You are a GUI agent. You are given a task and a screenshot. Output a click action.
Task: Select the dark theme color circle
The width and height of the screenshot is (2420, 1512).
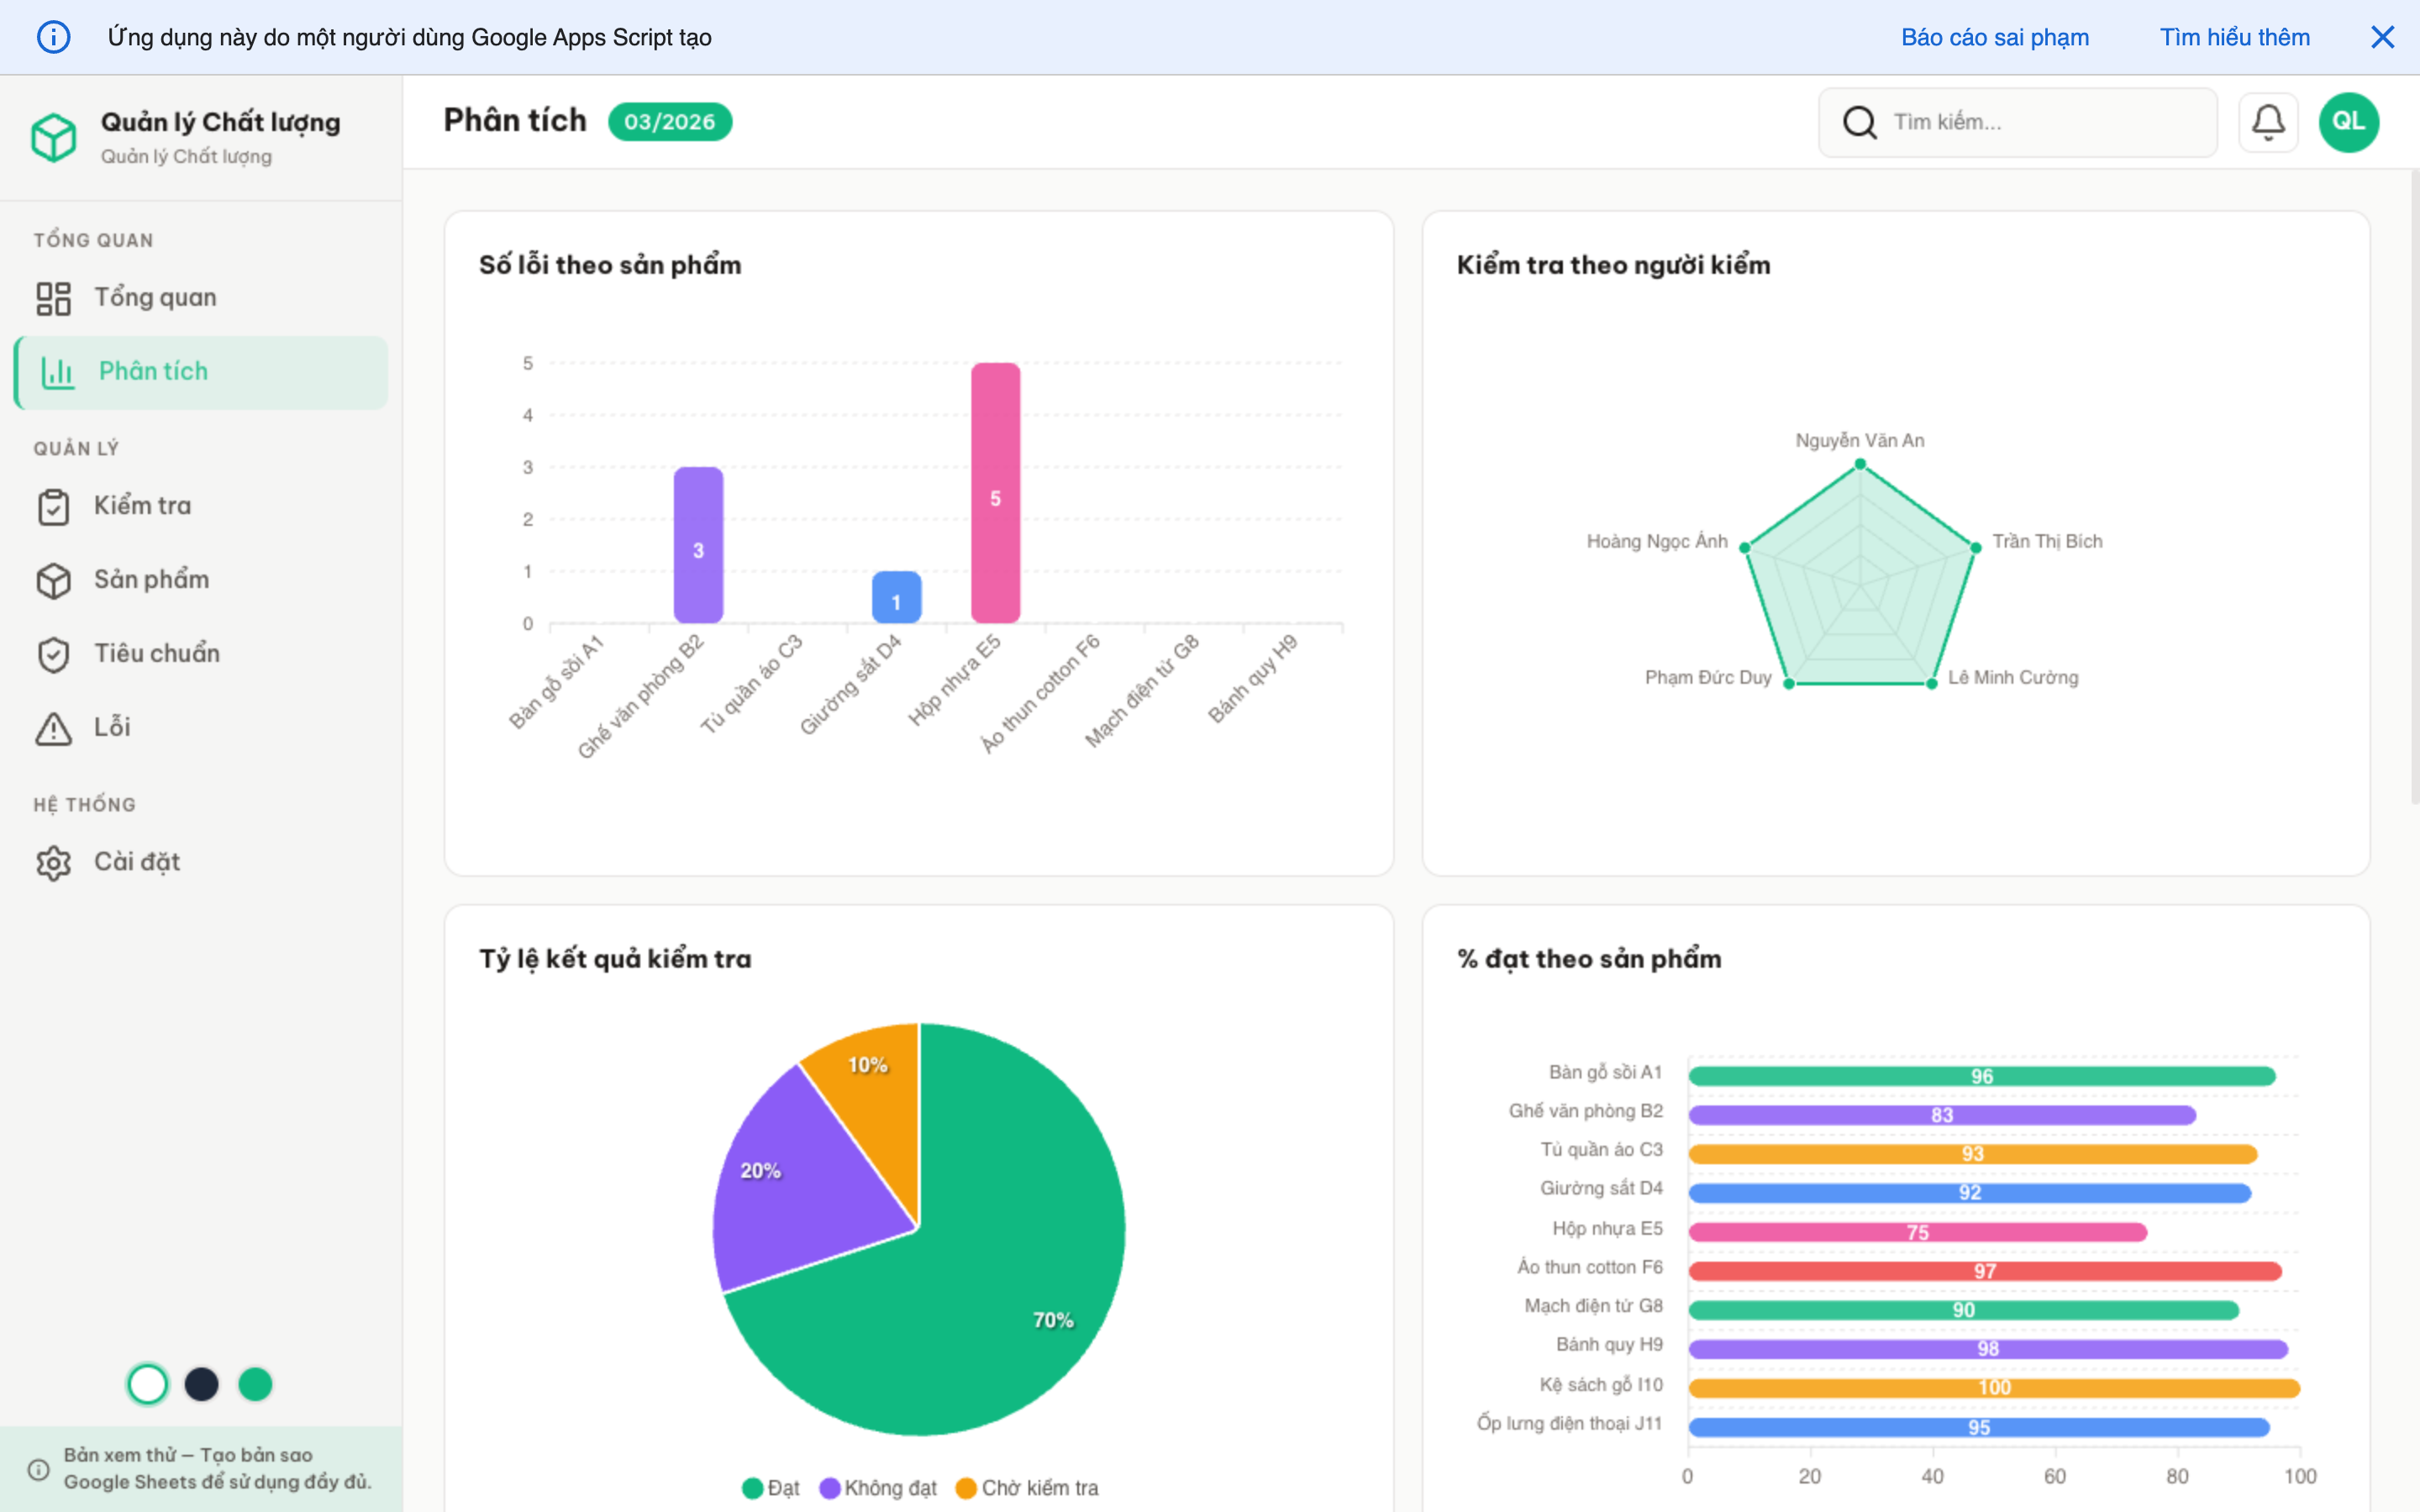coord(202,1384)
